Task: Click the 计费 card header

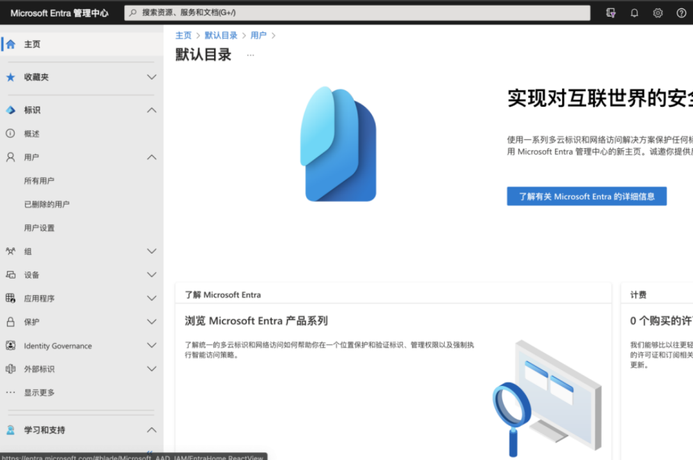Action: pyautogui.click(x=638, y=295)
